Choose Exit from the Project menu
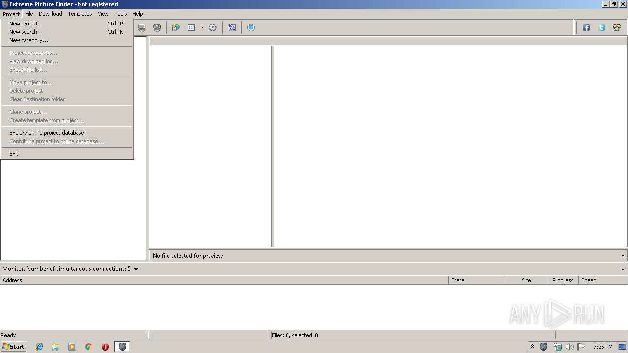The height and width of the screenshot is (353, 628). pos(67,154)
